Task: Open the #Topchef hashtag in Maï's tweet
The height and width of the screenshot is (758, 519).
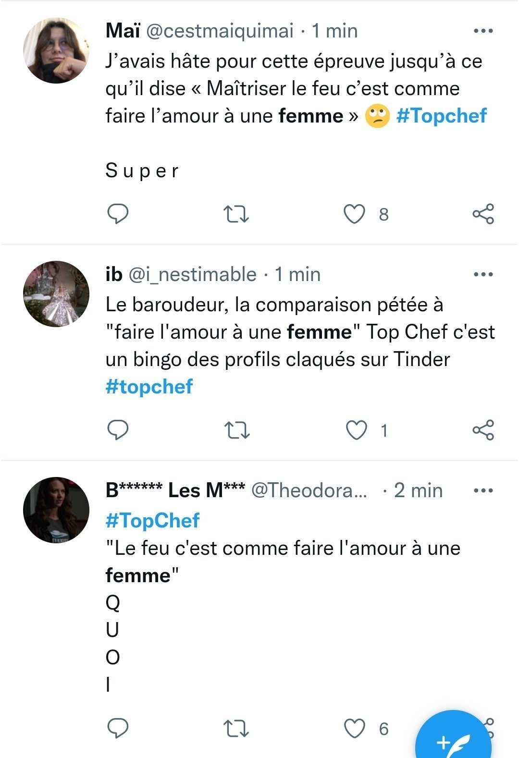Action: coord(441,116)
